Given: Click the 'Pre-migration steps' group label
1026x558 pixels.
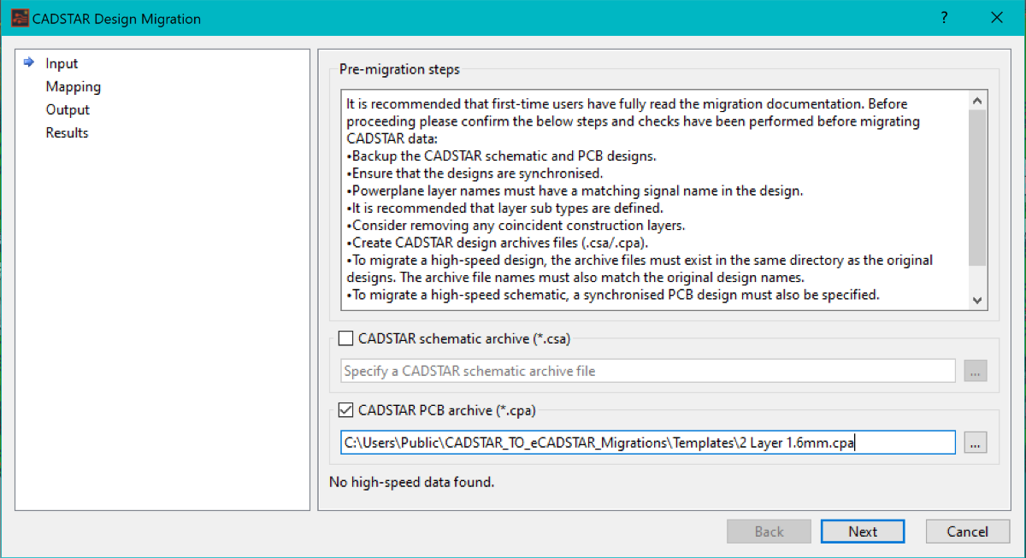Looking at the screenshot, I should (x=399, y=69).
